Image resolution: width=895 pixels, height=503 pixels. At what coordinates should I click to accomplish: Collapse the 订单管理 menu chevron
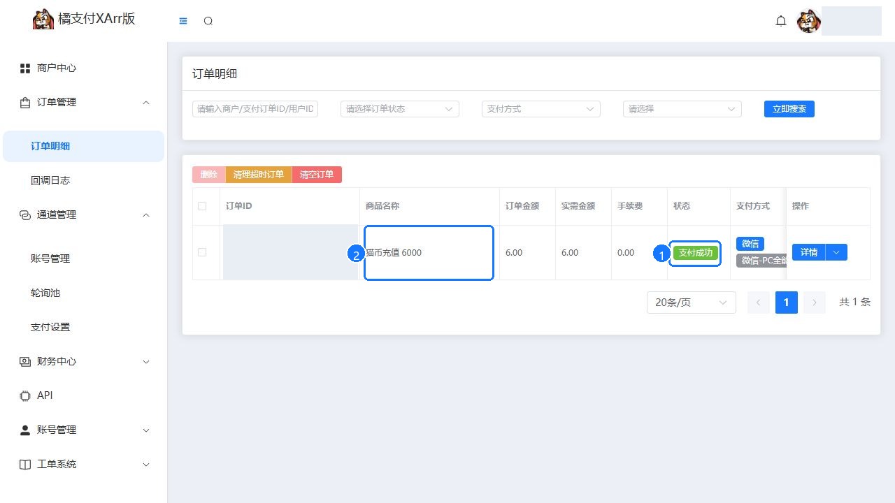pyautogui.click(x=146, y=102)
